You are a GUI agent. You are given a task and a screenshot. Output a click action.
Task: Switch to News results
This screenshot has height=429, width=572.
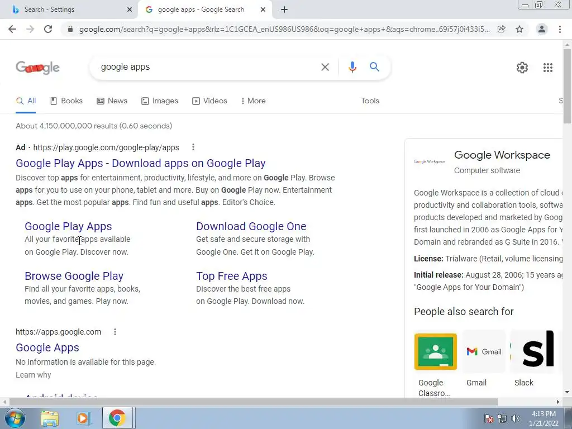click(112, 101)
